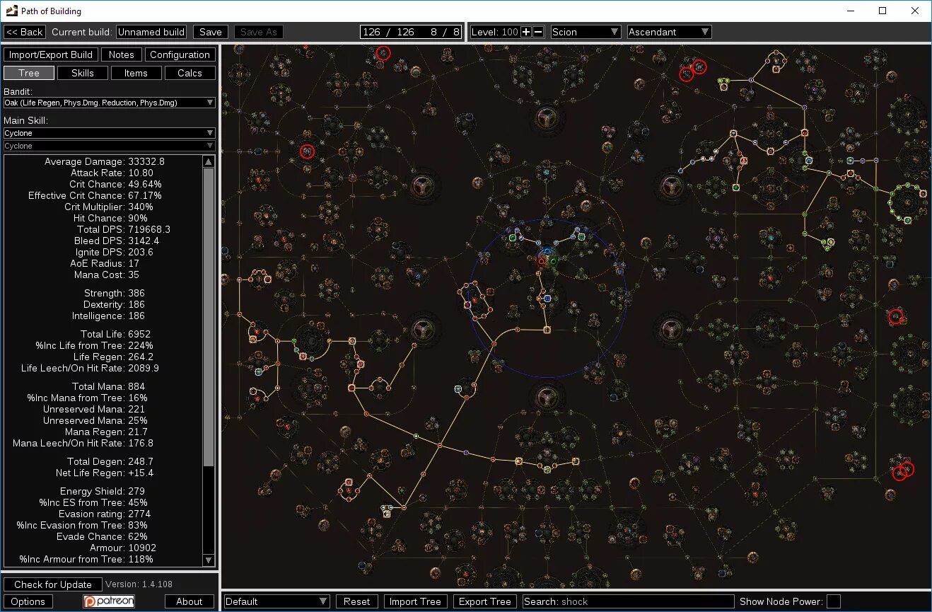
Task: Click the Path of Building title bar icon
Action: tap(11, 11)
